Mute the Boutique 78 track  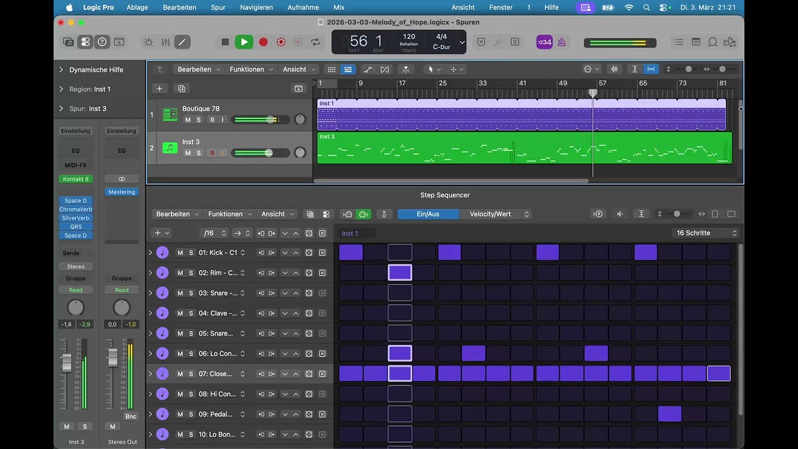188,120
